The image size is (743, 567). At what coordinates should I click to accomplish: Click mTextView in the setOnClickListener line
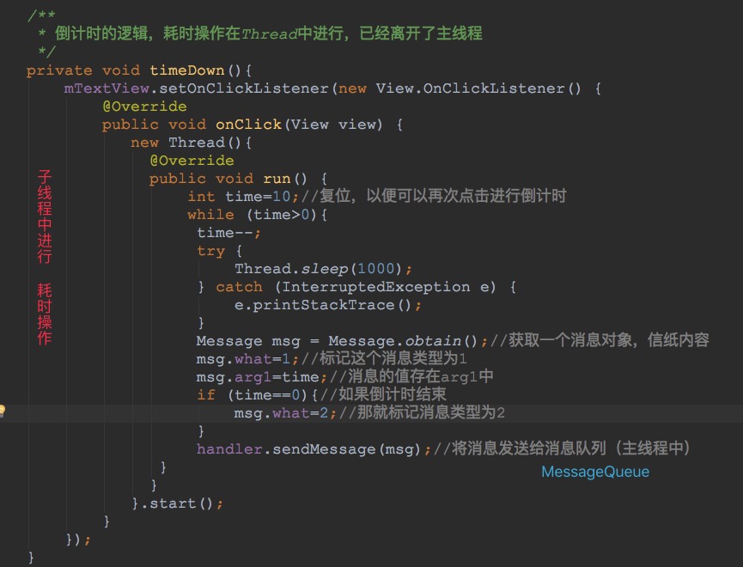(x=107, y=88)
